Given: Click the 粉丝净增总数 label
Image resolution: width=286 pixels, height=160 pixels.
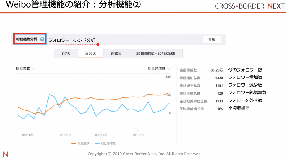Looking at the screenshot, I should (x=190, y=93).
